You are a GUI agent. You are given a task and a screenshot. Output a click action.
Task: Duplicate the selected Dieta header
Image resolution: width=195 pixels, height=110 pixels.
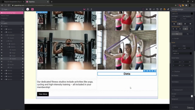pyautogui.click(x=150, y=71)
